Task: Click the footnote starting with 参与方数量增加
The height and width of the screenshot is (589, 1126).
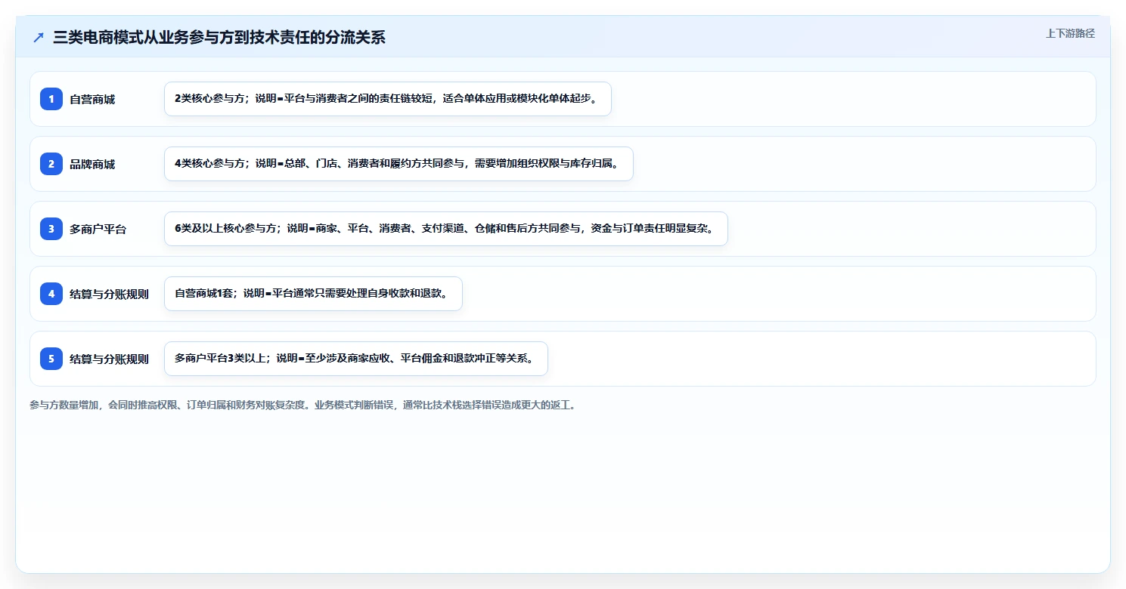Action: (x=305, y=405)
